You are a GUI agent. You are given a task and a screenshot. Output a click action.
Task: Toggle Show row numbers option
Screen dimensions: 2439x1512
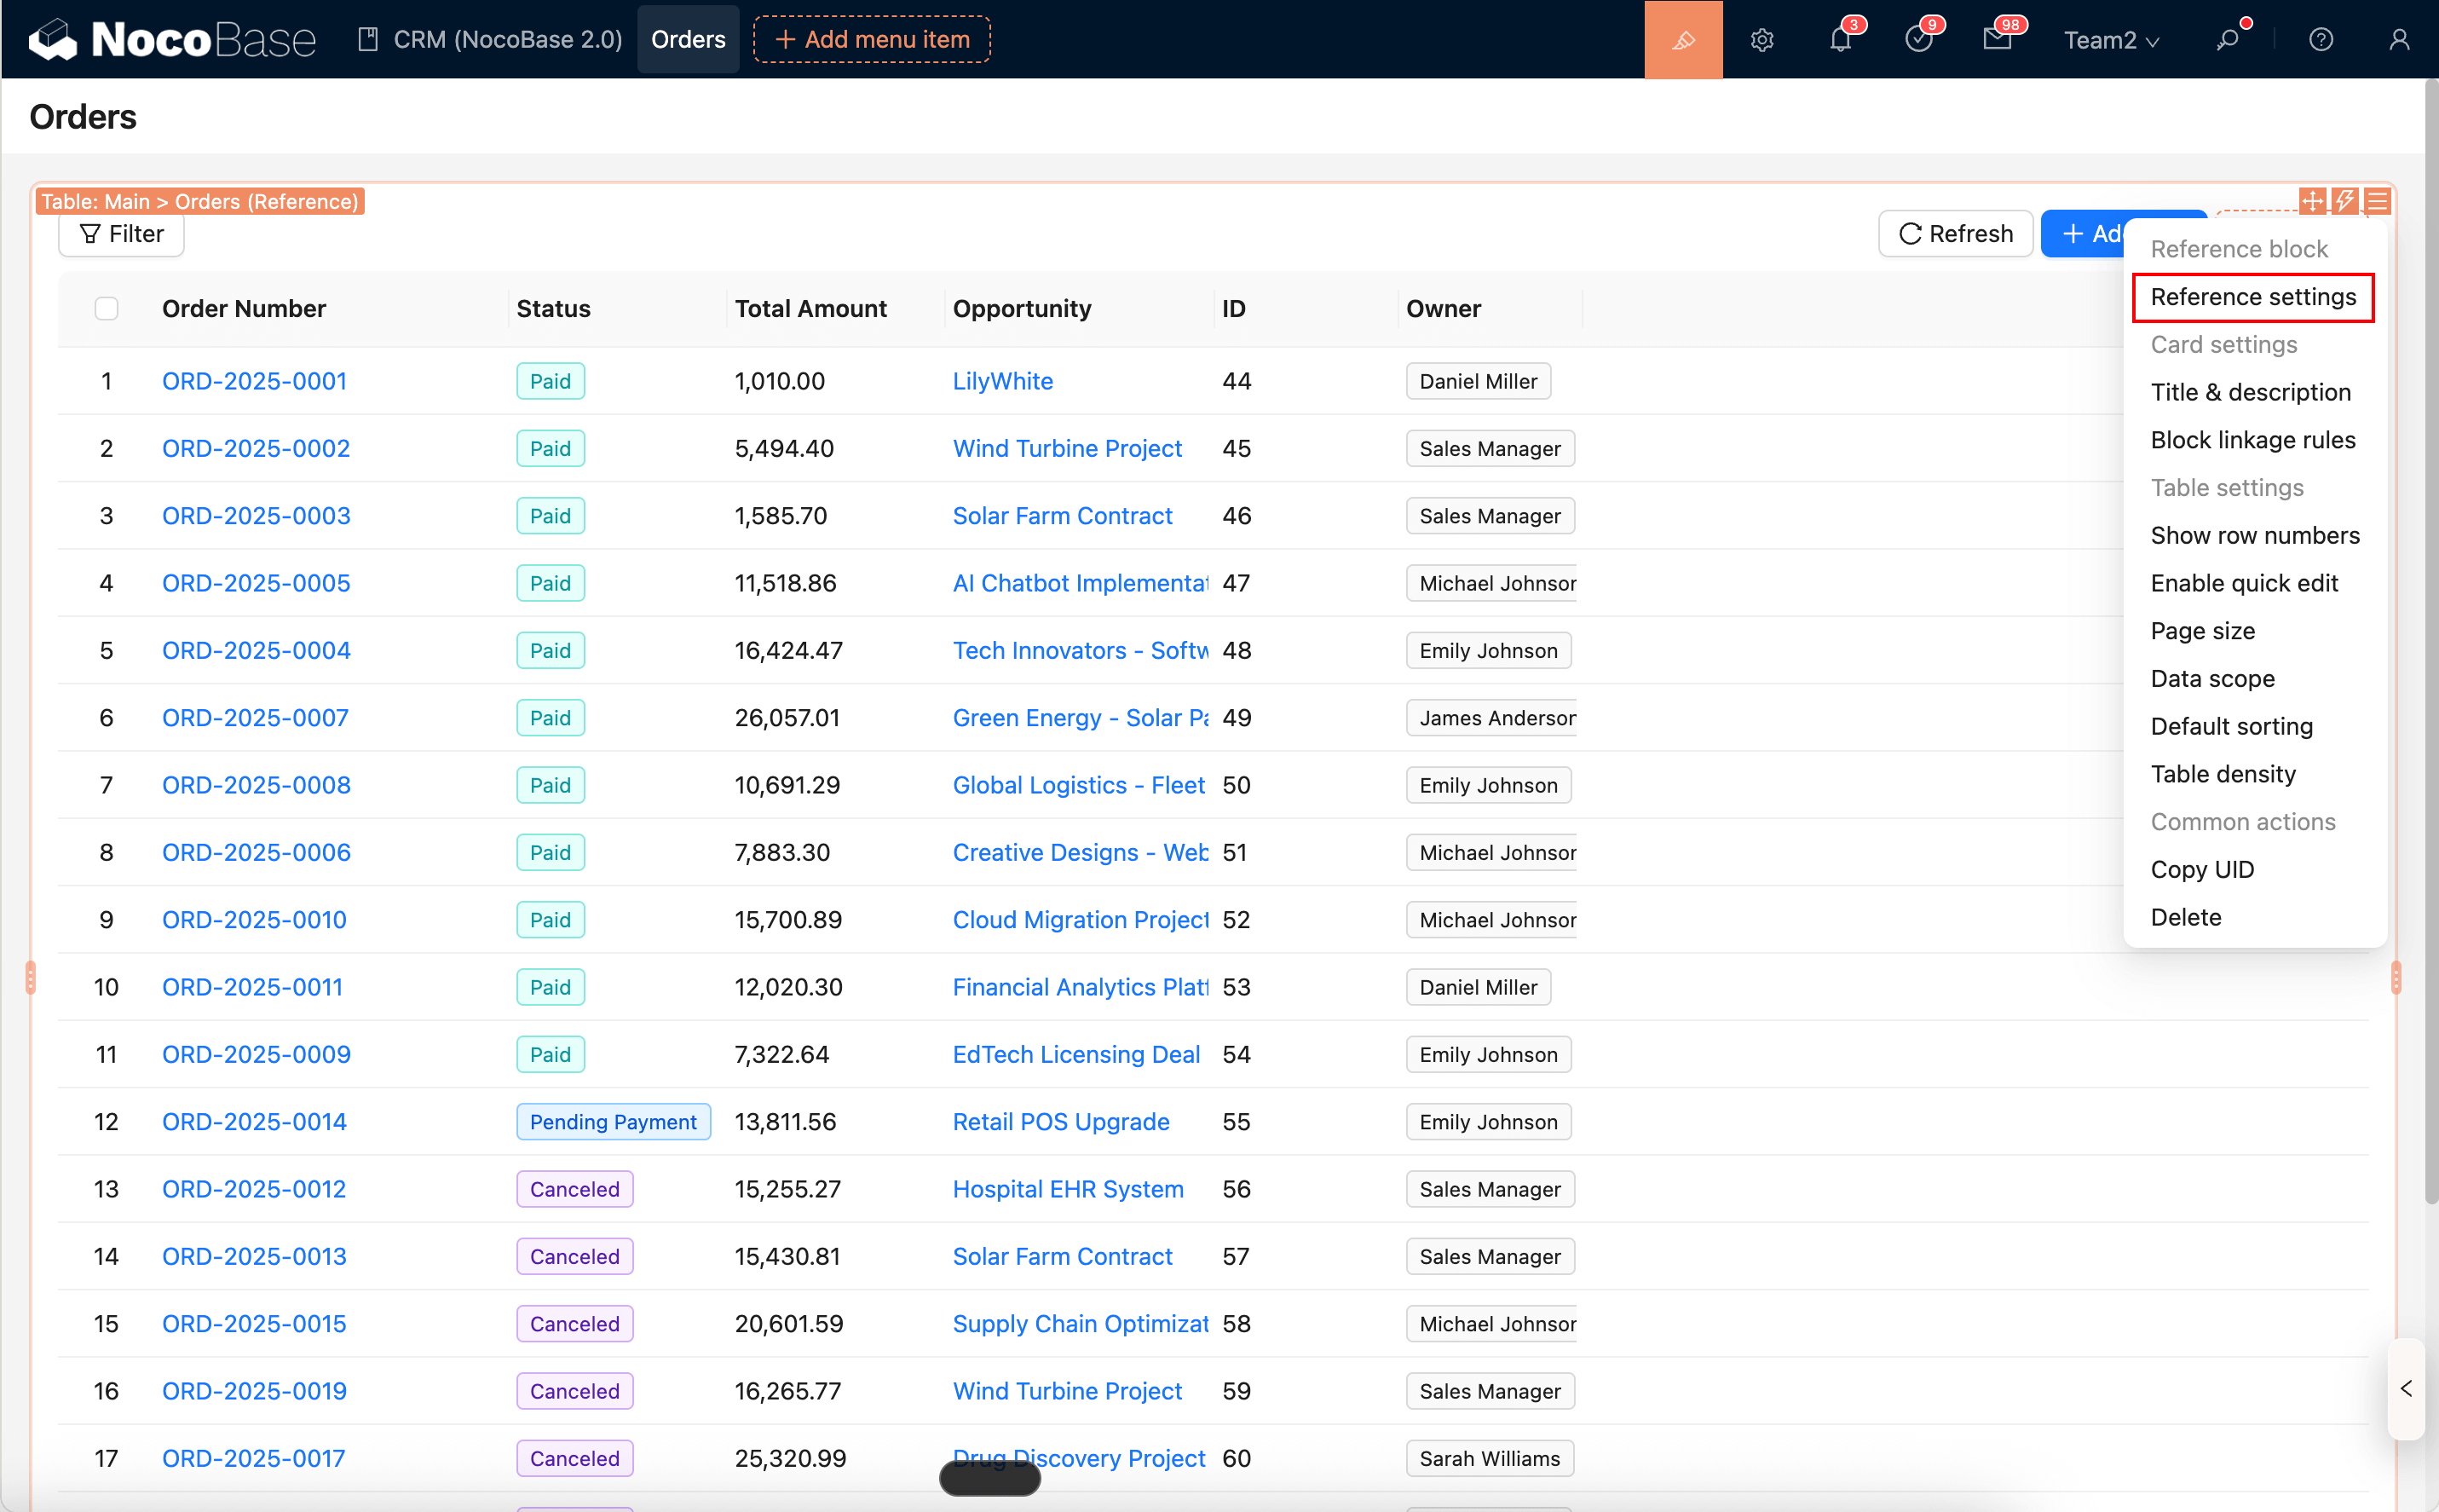point(2254,535)
